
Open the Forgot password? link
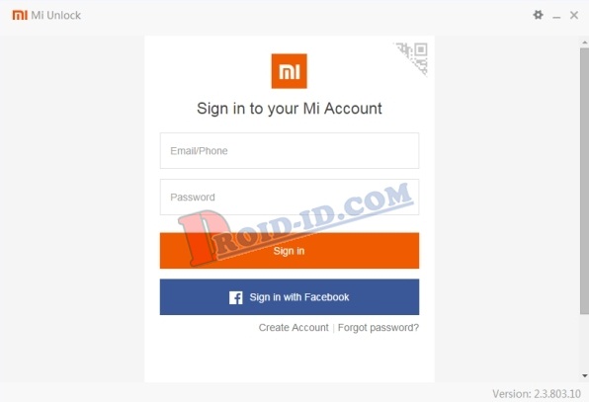pyautogui.click(x=379, y=328)
